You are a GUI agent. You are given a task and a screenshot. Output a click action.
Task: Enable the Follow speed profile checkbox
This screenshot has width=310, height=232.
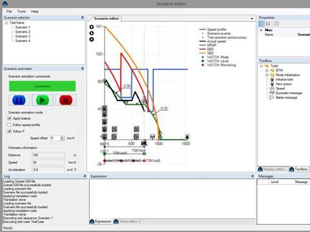click(10, 125)
